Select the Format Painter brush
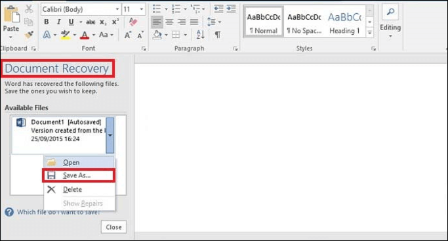The image size is (448, 241). click(x=29, y=35)
